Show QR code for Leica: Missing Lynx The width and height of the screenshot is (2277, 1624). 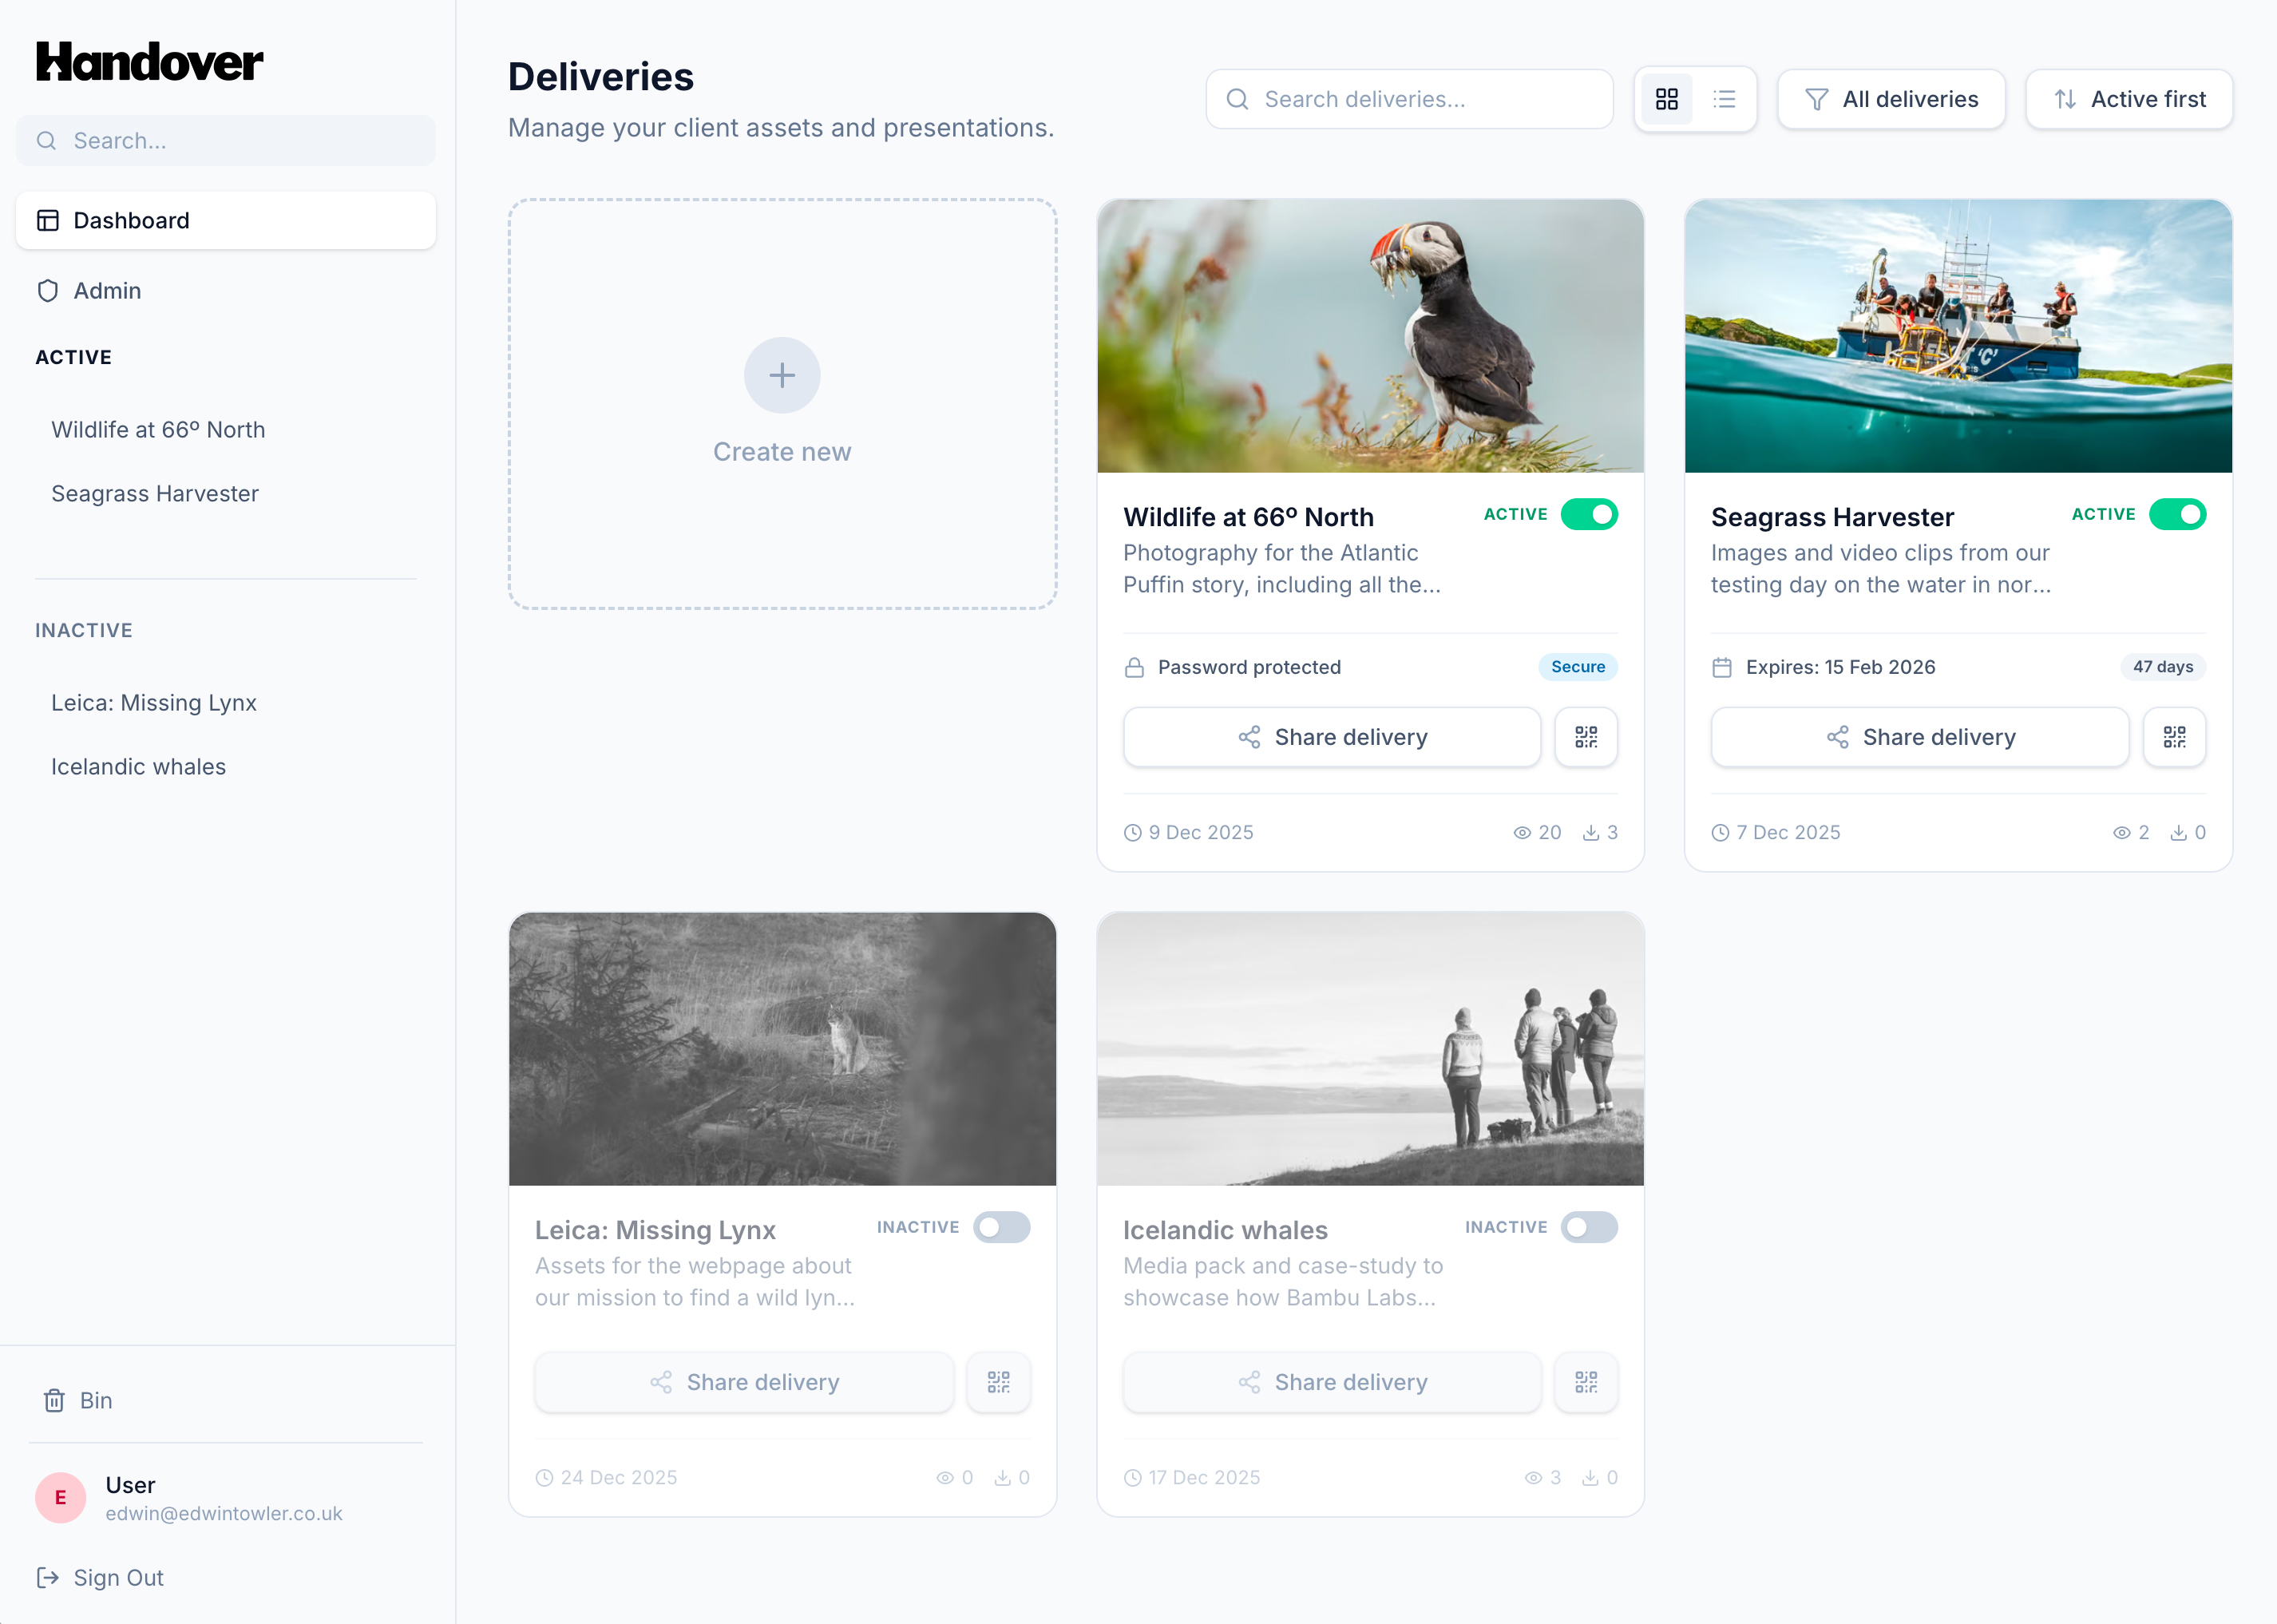pyautogui.click(x=998, y=1382)
